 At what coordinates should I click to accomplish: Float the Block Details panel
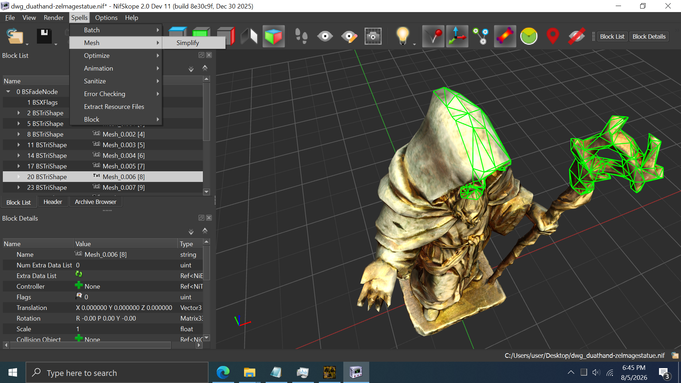(201, 218)
